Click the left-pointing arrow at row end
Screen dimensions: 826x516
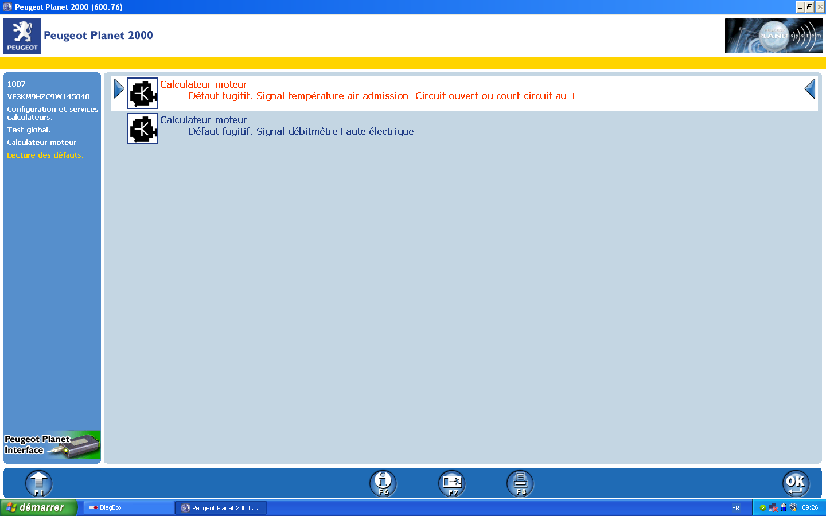[x=810, y=88]
